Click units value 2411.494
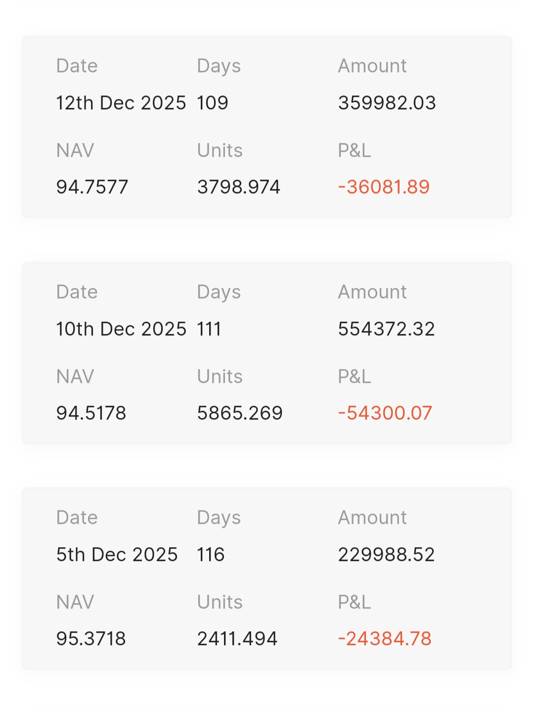The width and height of the screenshot is (534, 706). pyautogui.click(x=237, y=639)
